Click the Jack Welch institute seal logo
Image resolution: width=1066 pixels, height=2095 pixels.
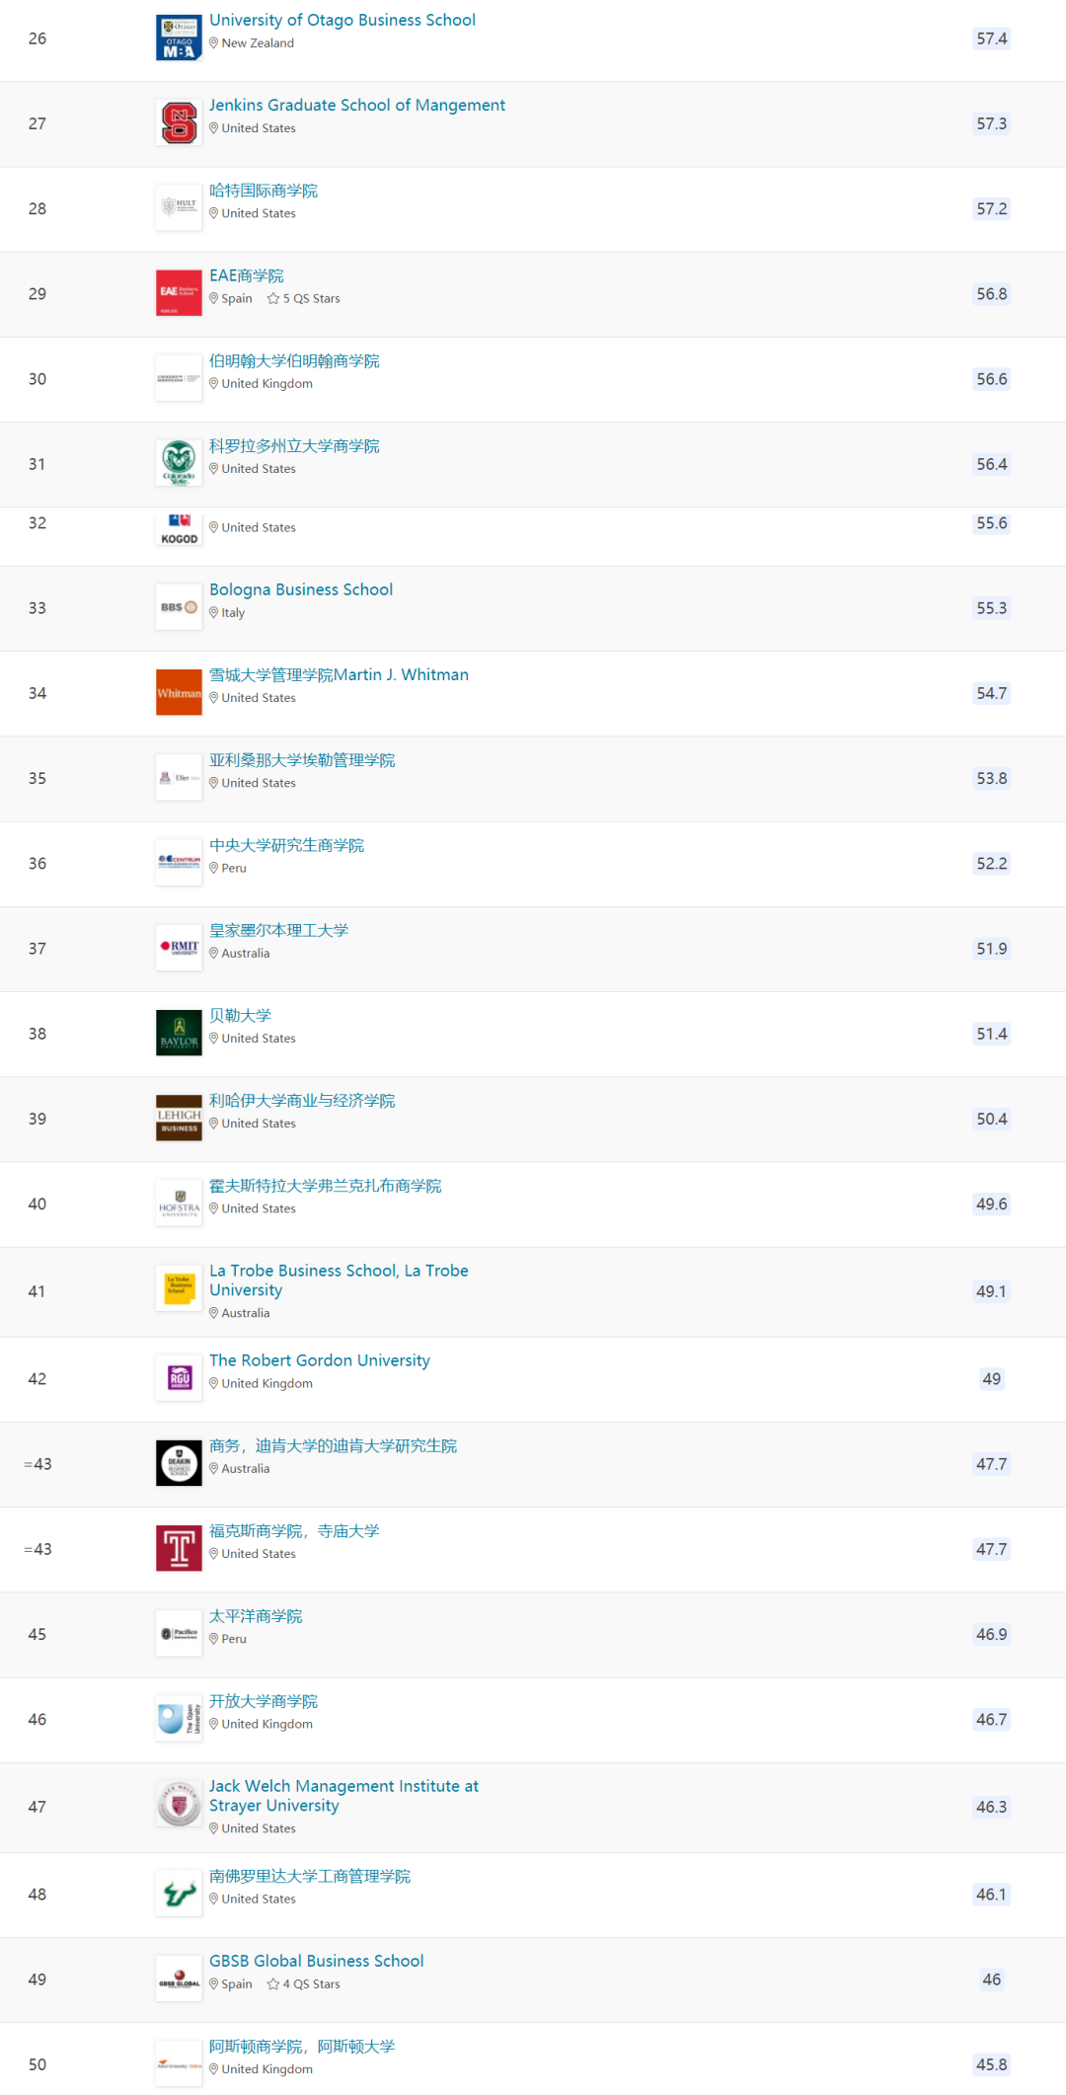(x=179, y=1805)
